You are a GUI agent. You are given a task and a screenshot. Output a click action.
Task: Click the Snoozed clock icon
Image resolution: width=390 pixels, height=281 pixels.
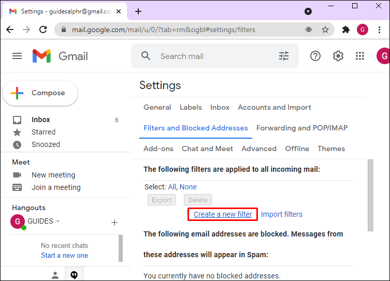click(17, 144)
